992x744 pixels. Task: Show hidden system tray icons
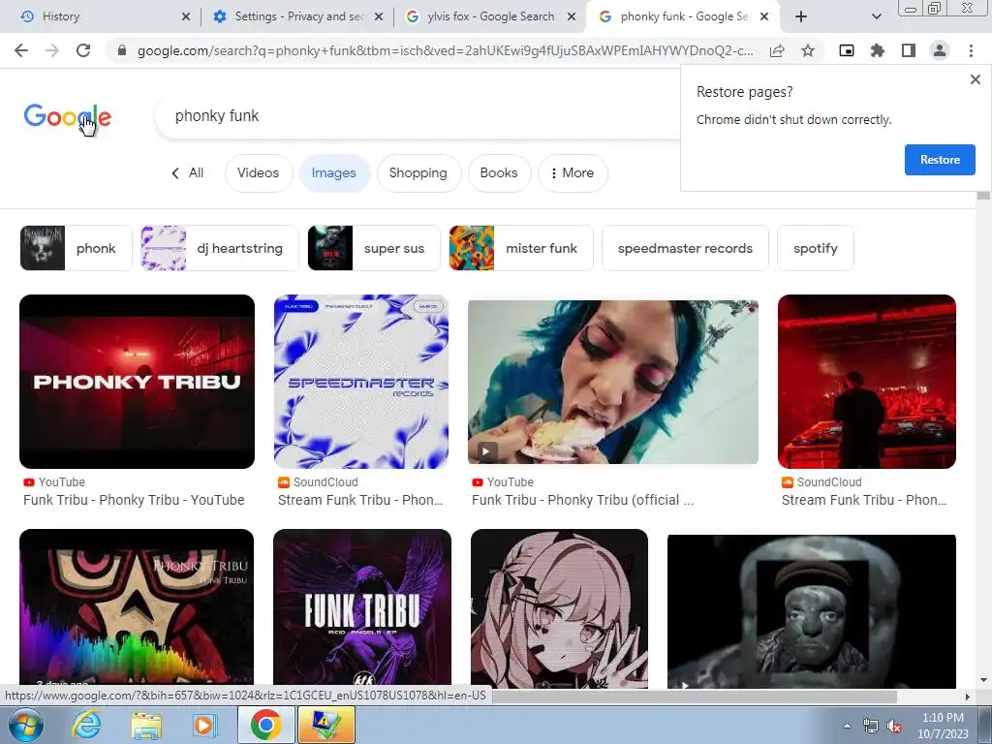tap(847, 726)
